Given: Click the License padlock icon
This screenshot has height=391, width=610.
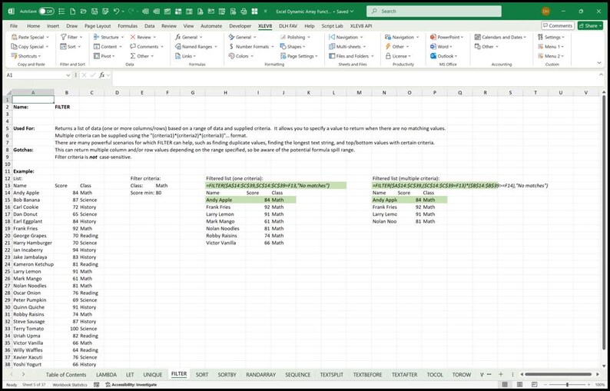Looking at the screenshot, I should (x=388, y=56).
